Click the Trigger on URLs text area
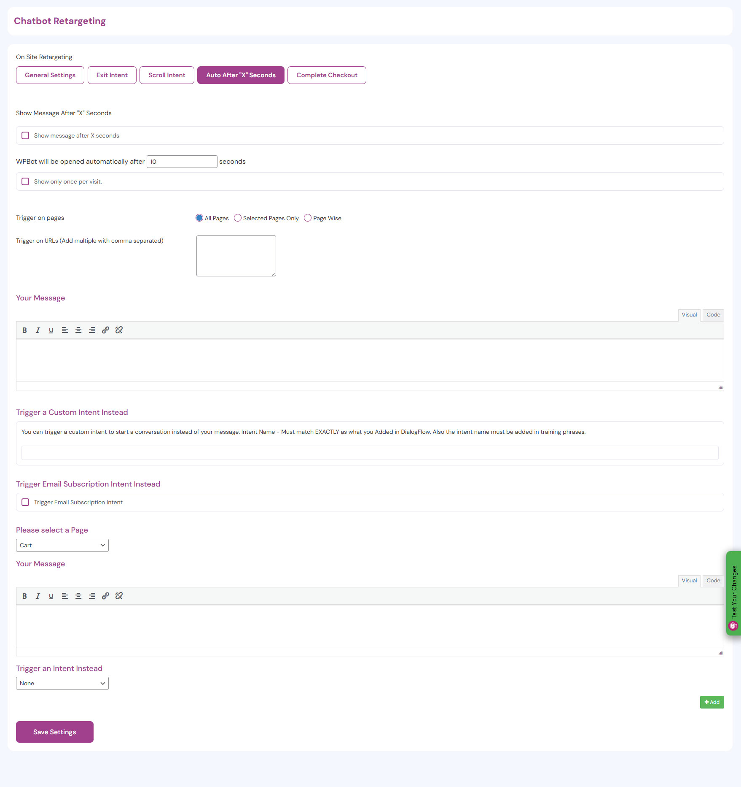 coord(236,256)
